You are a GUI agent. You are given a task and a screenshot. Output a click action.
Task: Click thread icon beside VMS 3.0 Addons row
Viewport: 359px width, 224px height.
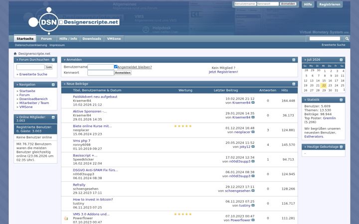[x=66, y=218]
